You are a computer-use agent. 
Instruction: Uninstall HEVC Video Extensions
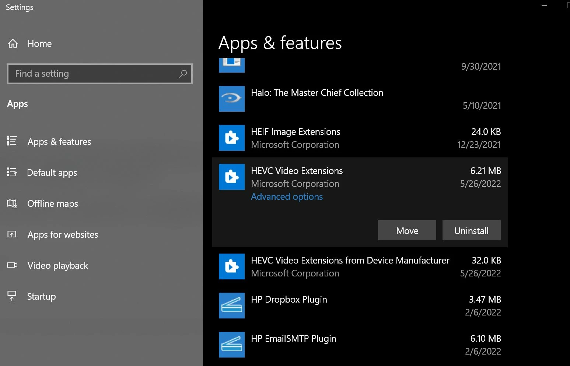[x=472, y=230]
